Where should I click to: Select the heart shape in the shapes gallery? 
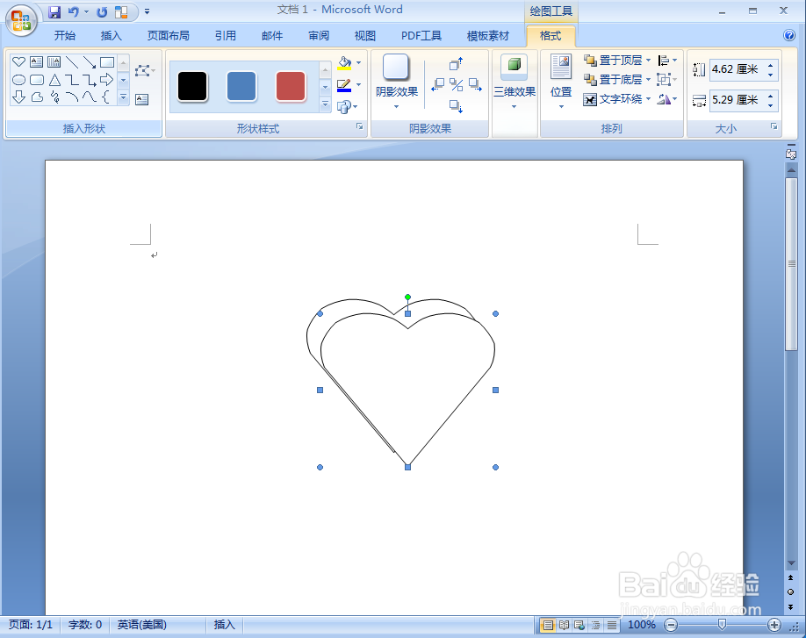[18, 62]
